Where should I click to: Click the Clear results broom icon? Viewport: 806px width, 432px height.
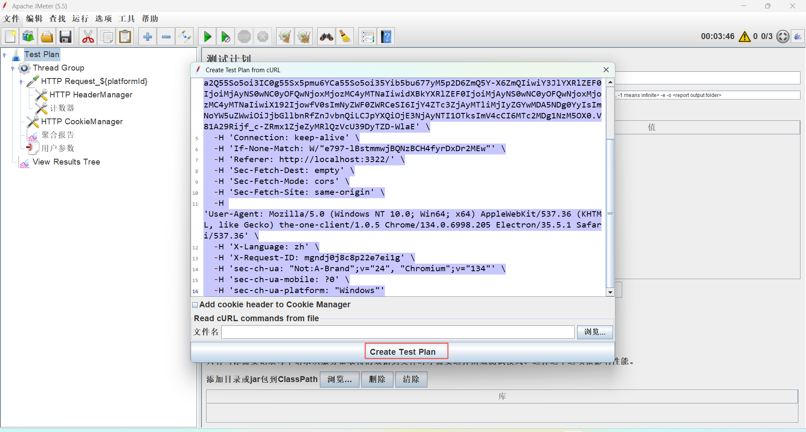point(285,37)
